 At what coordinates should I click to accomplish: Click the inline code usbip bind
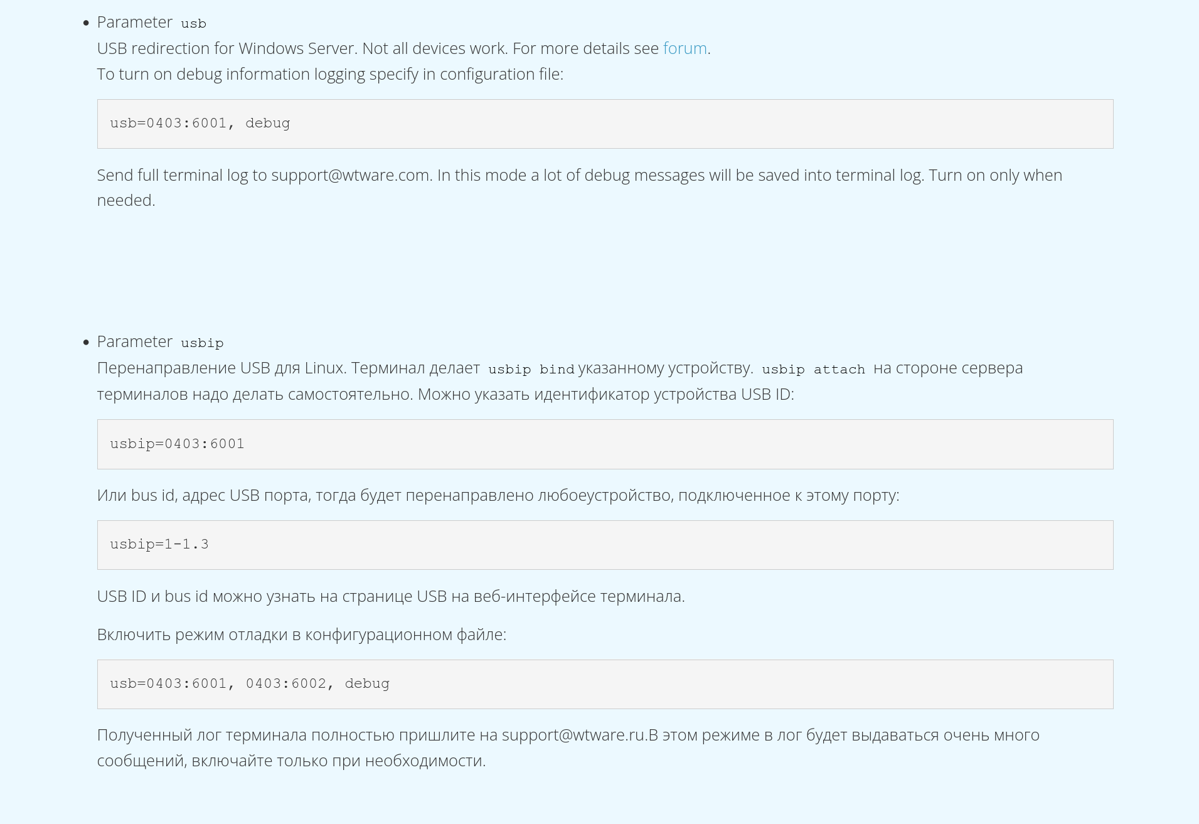(531, 369)
